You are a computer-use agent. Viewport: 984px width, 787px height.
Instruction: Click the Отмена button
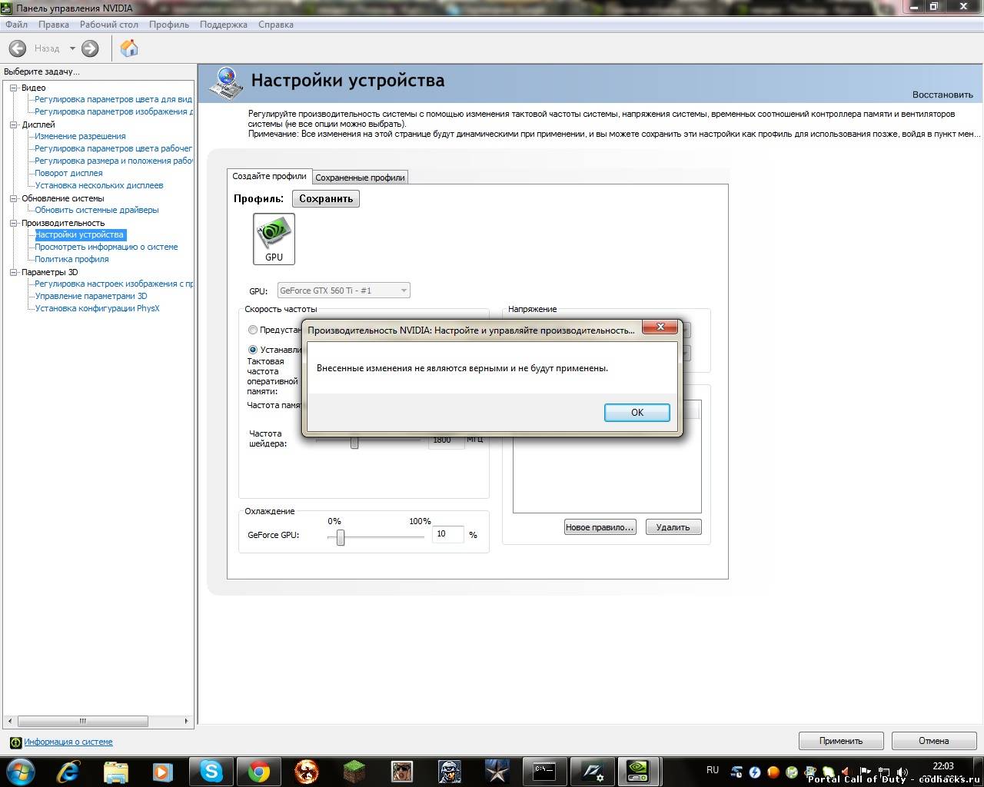[x=934, y=741]
